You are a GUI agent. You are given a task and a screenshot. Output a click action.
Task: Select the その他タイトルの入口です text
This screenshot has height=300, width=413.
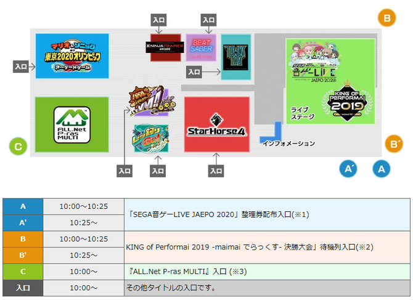click(171, 288)
